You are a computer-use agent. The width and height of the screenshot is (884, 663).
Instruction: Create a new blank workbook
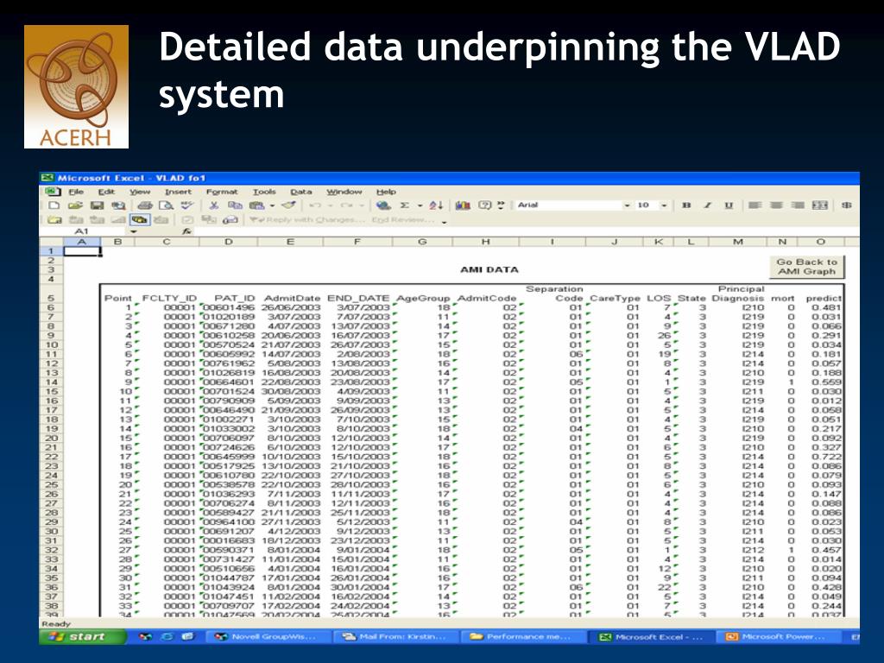54,205
